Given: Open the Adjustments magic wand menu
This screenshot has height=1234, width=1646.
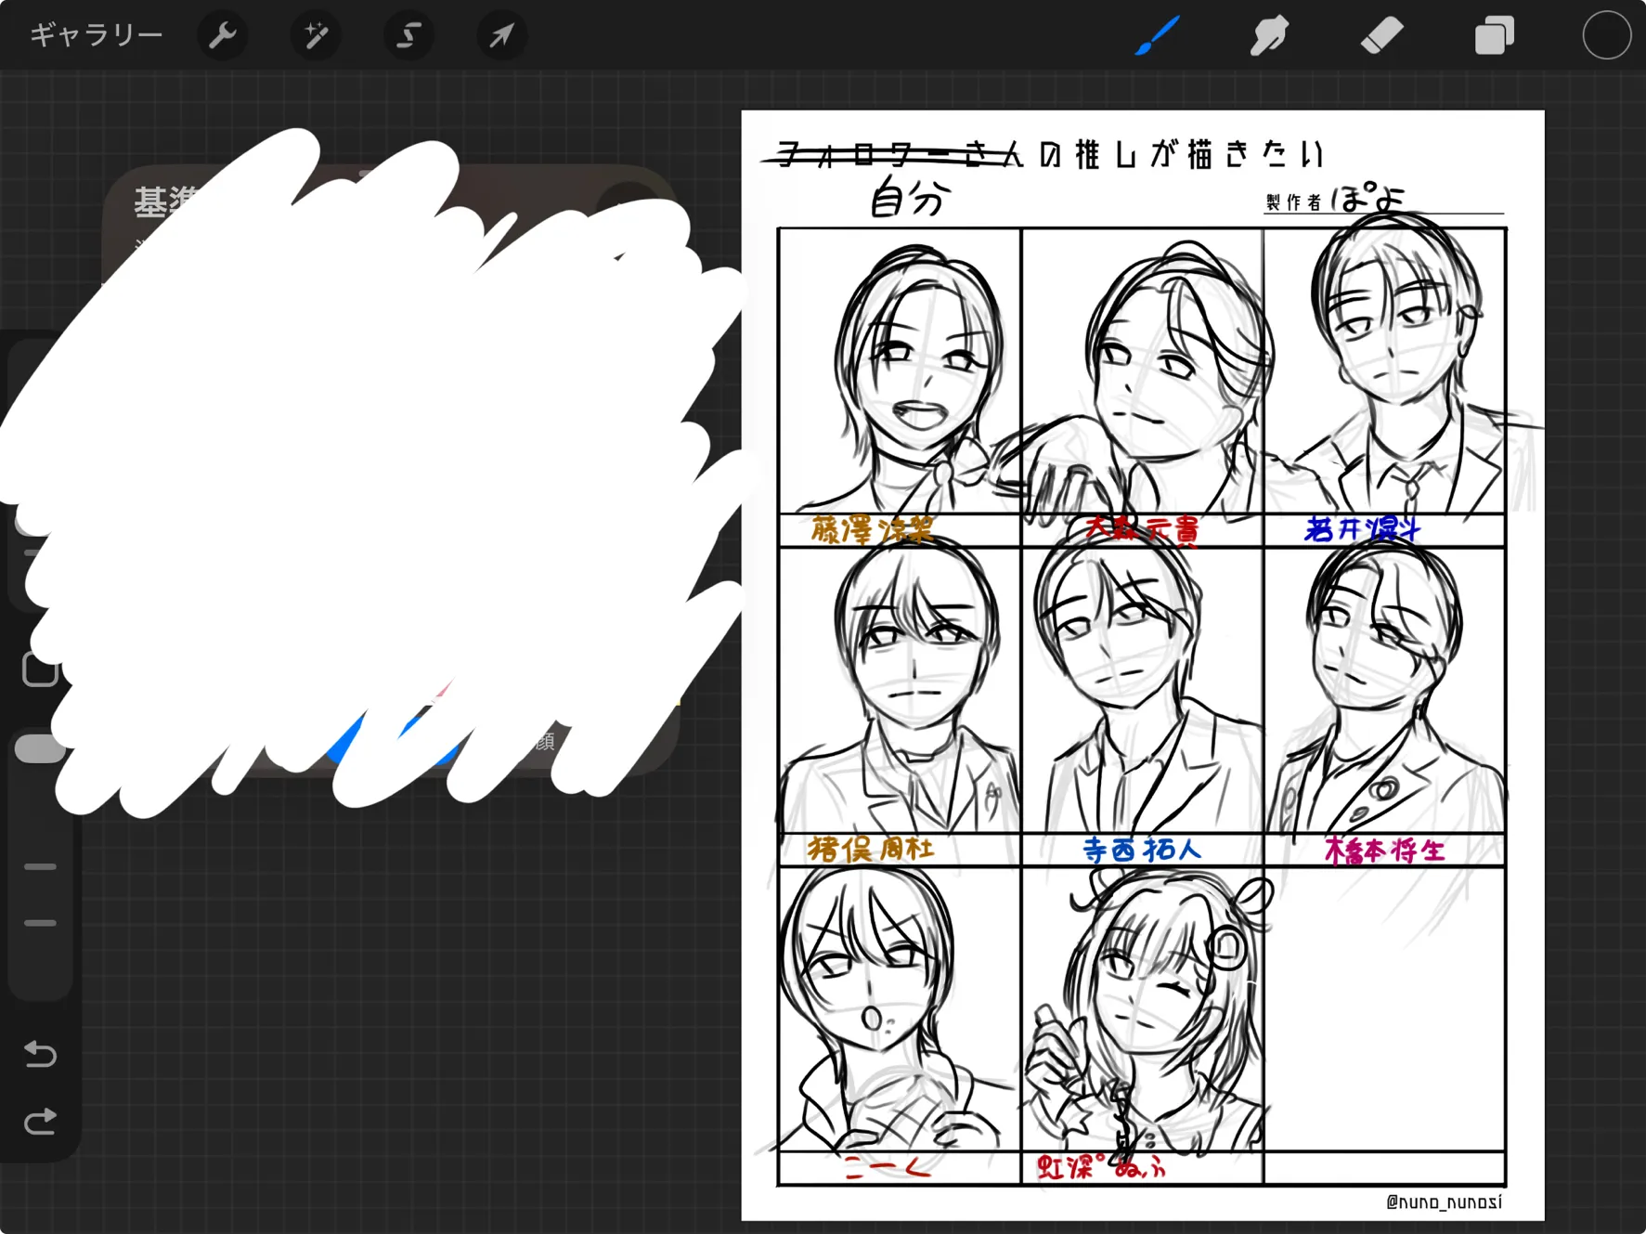Looking at the screenshot, I should [316, 36].
